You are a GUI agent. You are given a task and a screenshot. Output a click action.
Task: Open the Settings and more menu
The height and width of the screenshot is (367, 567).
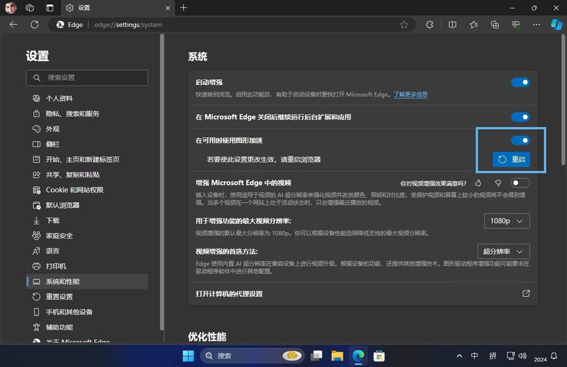pos(536,24)
